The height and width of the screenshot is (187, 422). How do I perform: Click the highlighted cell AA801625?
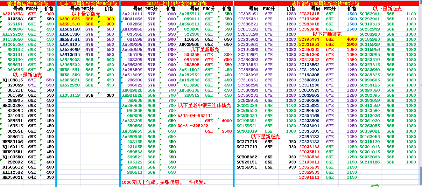tap(70, 19)
